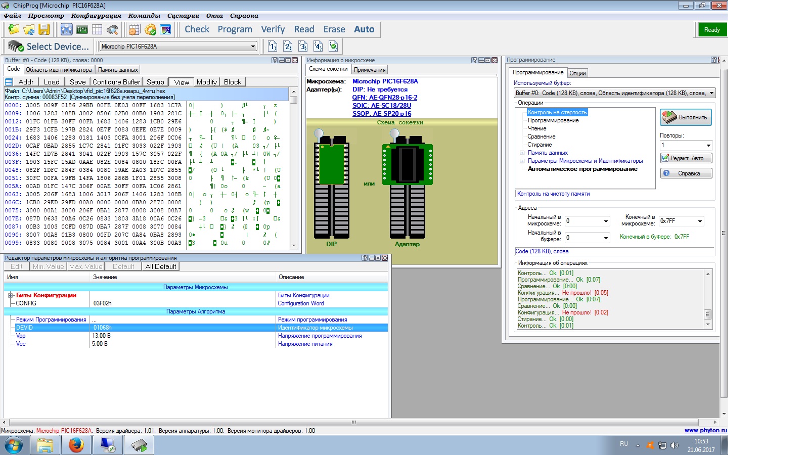Click the help icon in the Buffer #0 window
806x455 pixels.
pyautogui.click(x=275, y=60)
